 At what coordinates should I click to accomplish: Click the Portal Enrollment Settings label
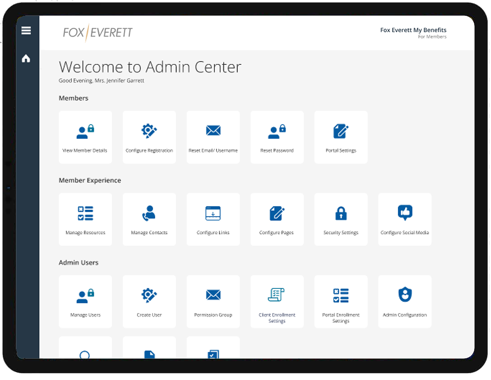click(341, 318)
